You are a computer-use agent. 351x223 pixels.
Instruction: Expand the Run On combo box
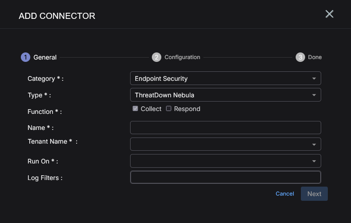coord(226,161)
